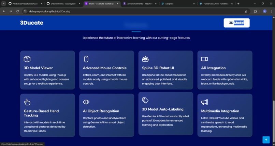
Task: Click the Spline 3D Robot icon
Action: coord(145,59)
